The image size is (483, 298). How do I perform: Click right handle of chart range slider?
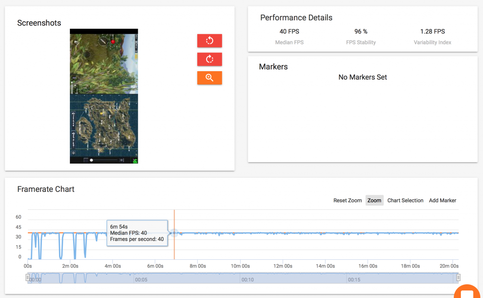pyautogui.click(x=458, y=278)
